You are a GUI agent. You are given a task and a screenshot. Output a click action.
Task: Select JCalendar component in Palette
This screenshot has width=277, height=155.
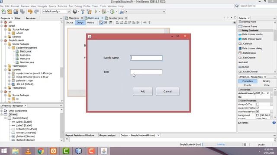247,43
